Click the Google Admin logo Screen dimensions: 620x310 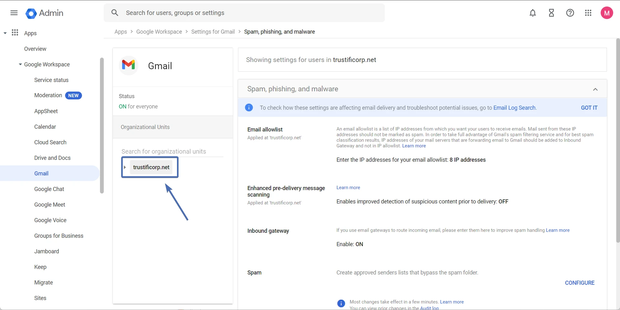pos(31,13)
